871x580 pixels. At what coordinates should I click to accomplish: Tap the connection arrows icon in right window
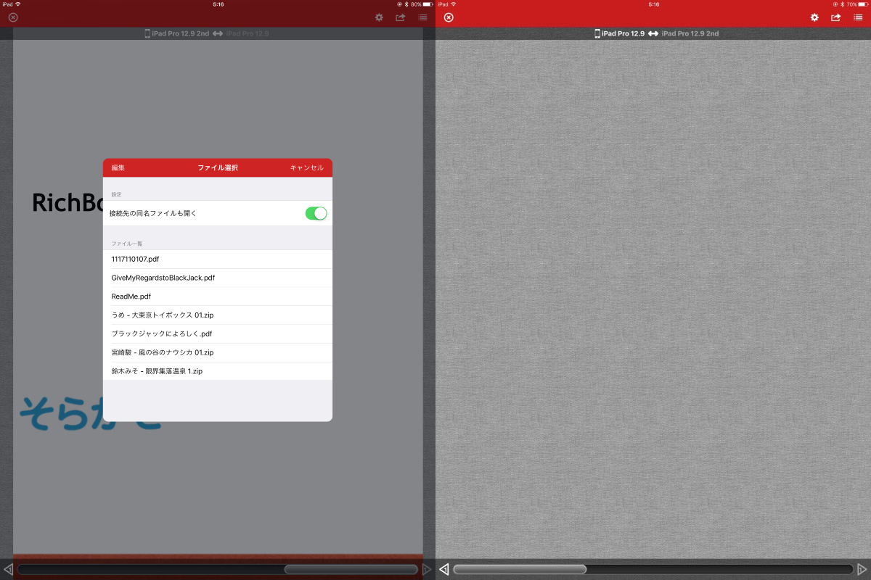(x=653, y=33)
